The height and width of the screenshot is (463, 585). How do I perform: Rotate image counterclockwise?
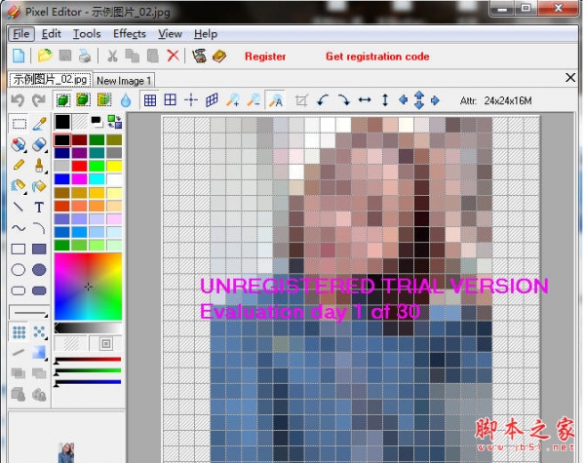pyautogui.click(x=323, y=100)
